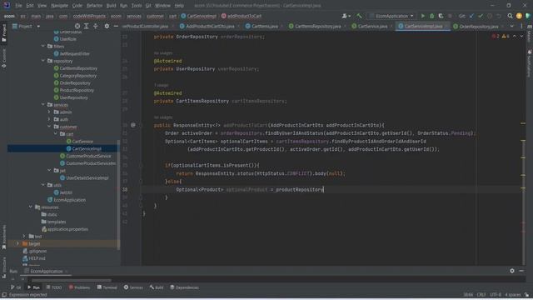Open recent editor tabs list chevron
Viewport: 533px width, 300px height.
click(512, 26)
